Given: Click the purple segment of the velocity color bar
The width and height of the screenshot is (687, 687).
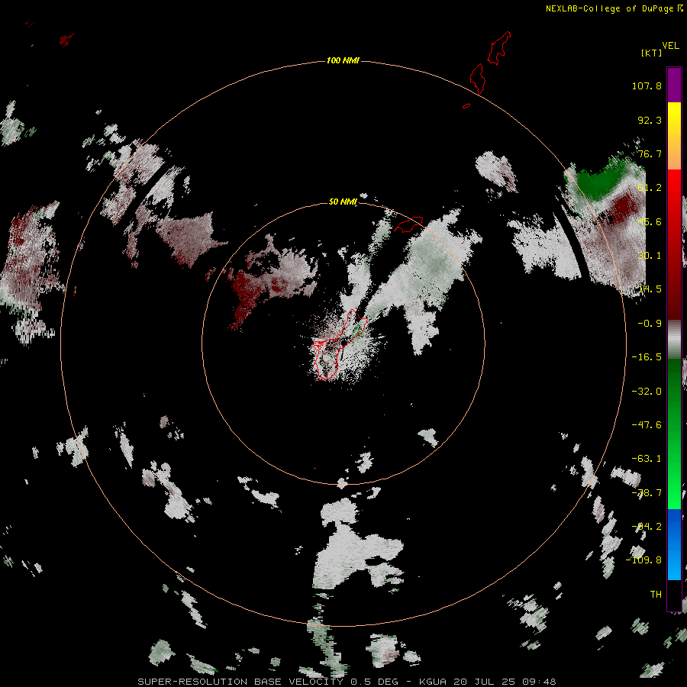Looking at the screenshot, I should pyautogui.click(x=674, y=85).
